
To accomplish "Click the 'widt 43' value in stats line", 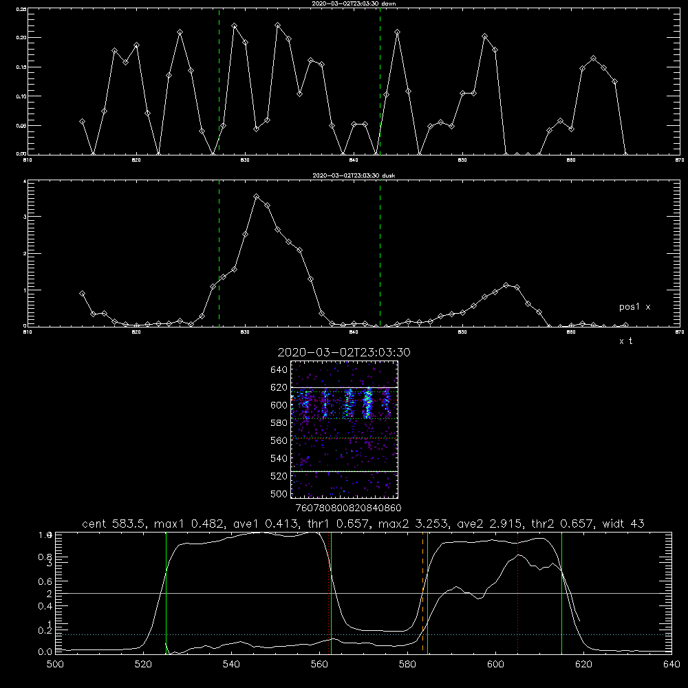I will click(x=623, y=524).
